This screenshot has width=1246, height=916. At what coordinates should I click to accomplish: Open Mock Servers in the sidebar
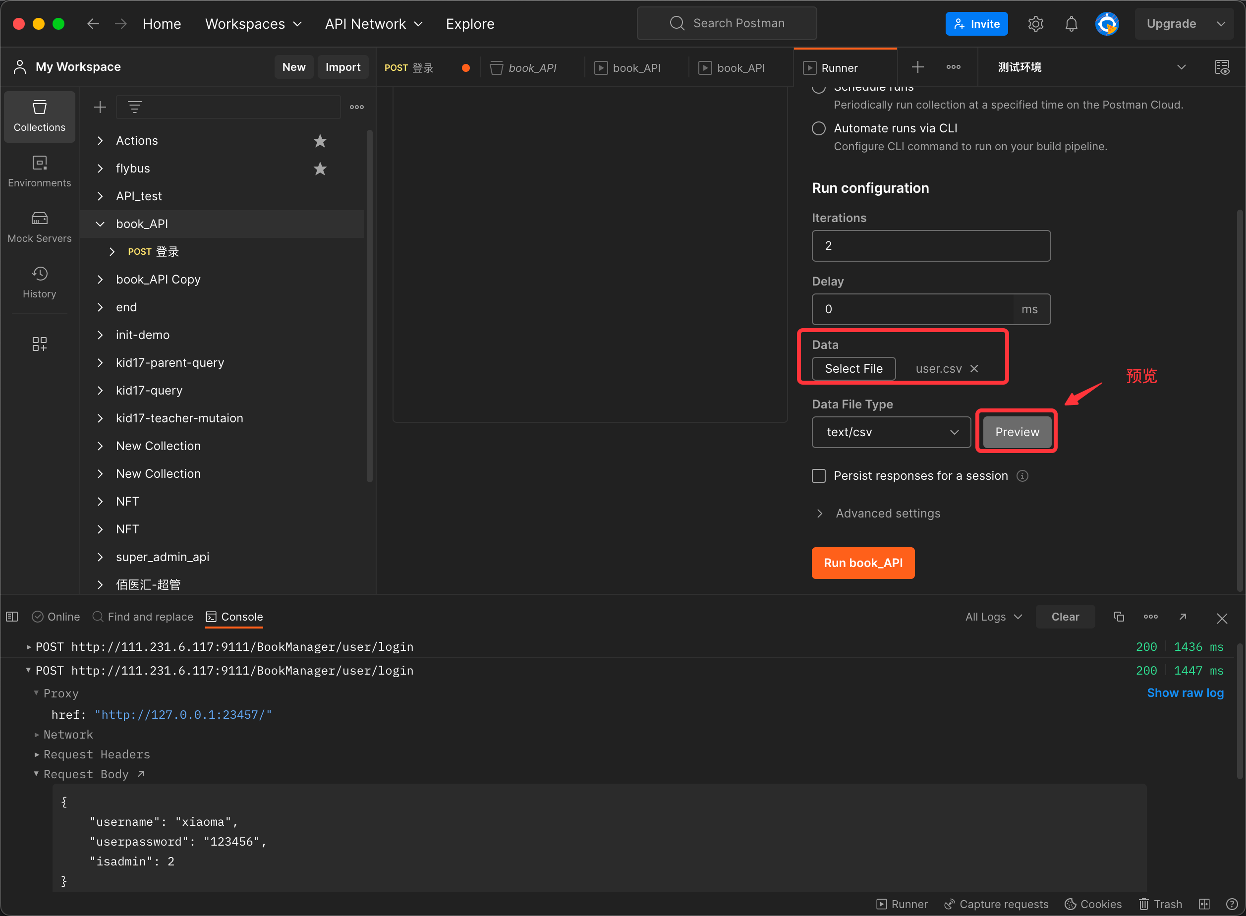39,227
